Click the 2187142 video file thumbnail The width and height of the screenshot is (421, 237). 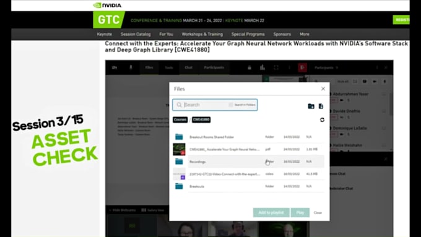(179, 174)
